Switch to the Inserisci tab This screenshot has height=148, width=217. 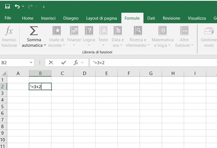point(48,18)
